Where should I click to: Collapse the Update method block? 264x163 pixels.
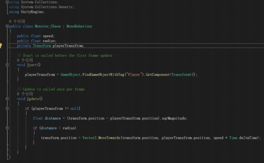7,99
